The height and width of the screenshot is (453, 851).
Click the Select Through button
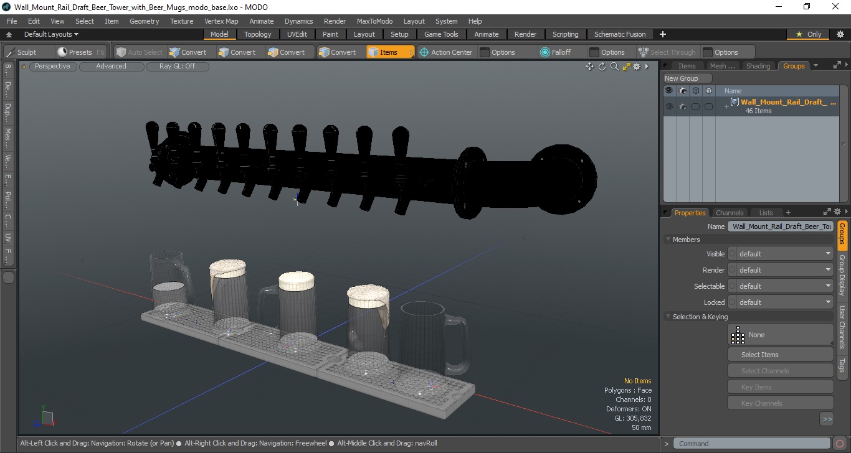click(x=667, y=52)
